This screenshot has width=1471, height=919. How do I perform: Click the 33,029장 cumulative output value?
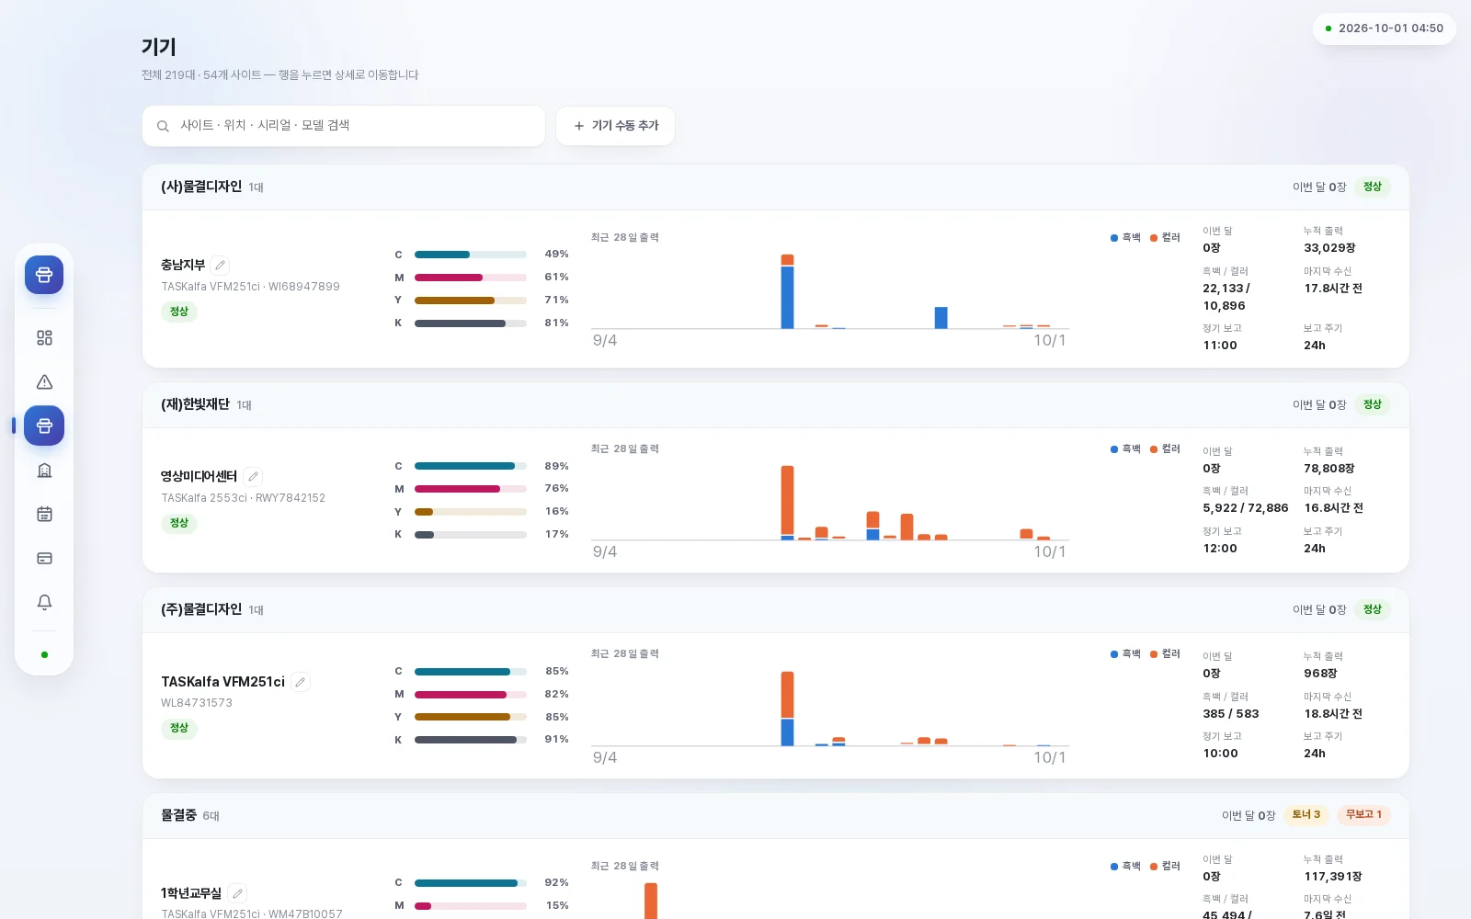pyautogui.click(x=1329, y=248)
